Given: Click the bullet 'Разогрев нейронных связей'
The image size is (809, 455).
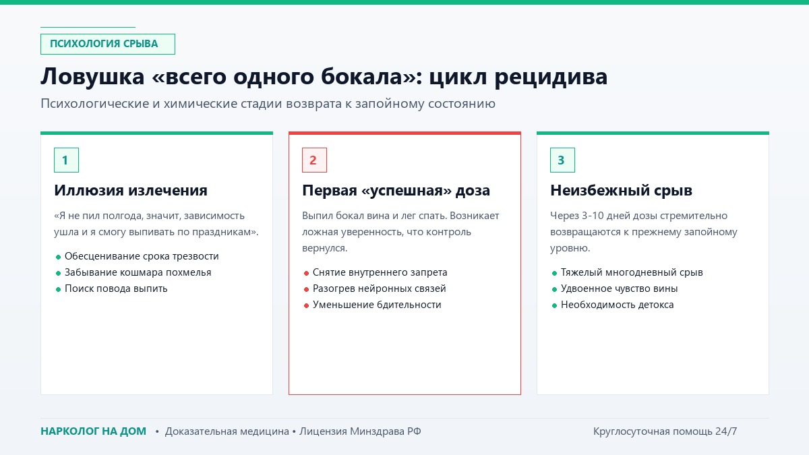Looking at the screenshot, I should pyautogui.click(x=379, y=289).
